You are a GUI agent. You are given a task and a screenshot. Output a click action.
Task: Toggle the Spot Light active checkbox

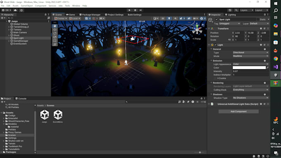217,19
